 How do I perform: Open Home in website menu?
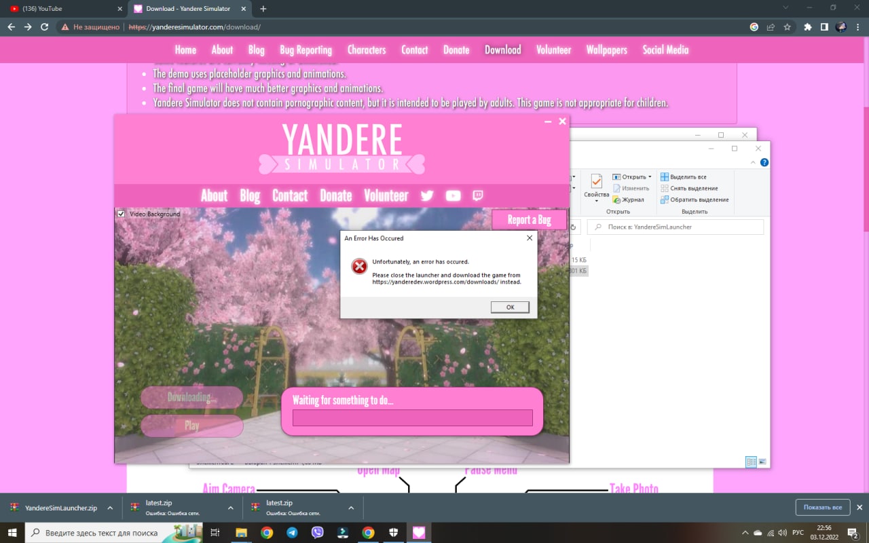click(185, 50)
